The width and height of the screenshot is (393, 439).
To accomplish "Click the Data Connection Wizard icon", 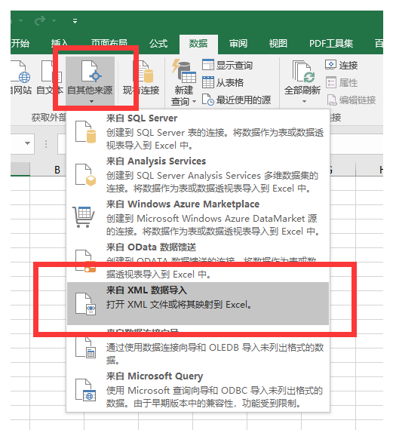I will [x=86, y=347].
